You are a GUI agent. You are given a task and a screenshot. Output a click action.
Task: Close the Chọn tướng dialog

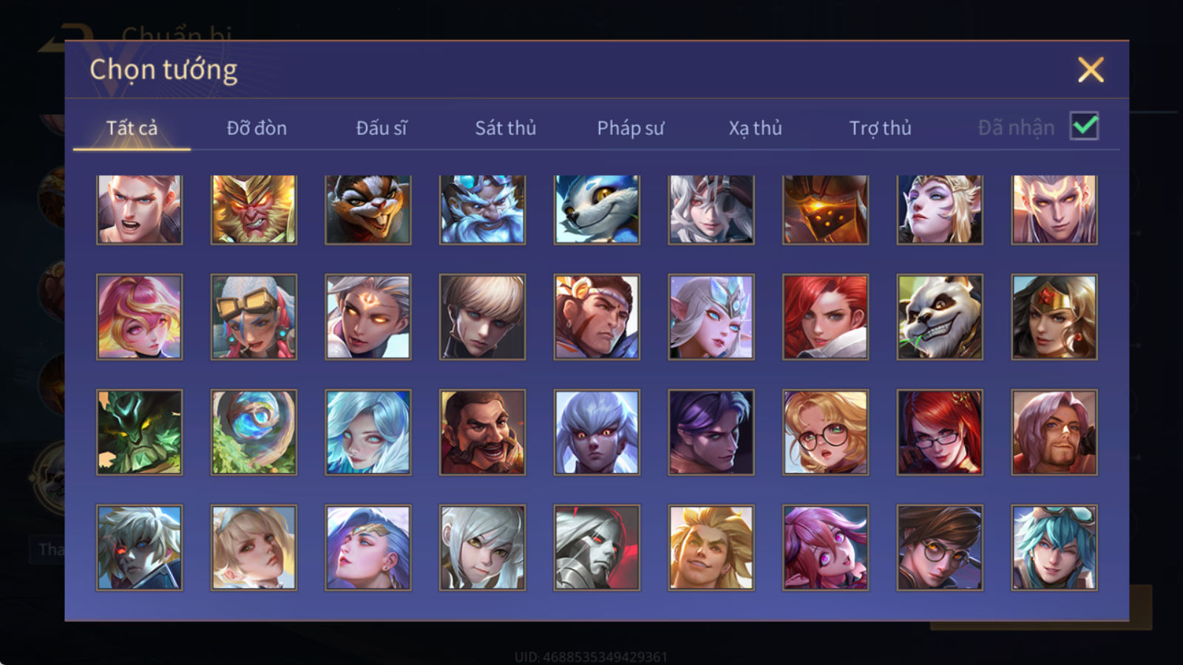(x=1091, y=70)
